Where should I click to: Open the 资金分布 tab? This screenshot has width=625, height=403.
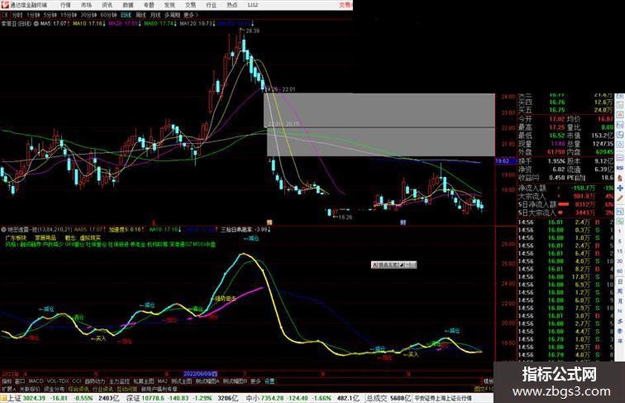tap(54, 388)
